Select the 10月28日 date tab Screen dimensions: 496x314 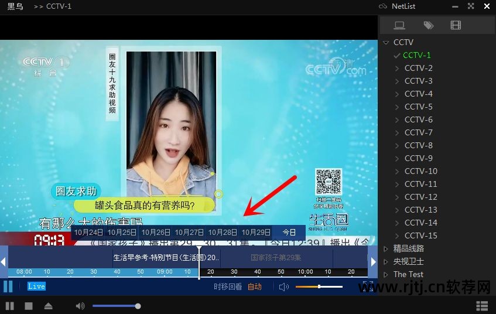223,233
